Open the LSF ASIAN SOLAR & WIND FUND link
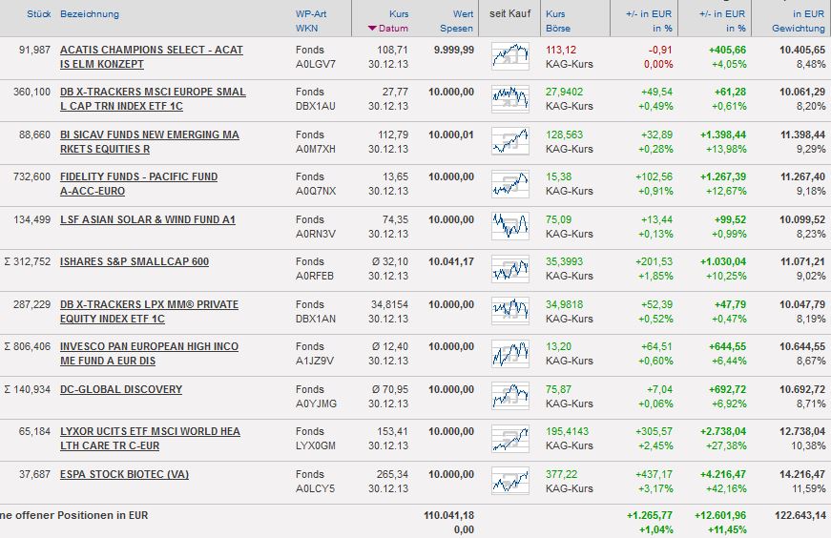This screenshot has height=538, width=831. (147, 219)
